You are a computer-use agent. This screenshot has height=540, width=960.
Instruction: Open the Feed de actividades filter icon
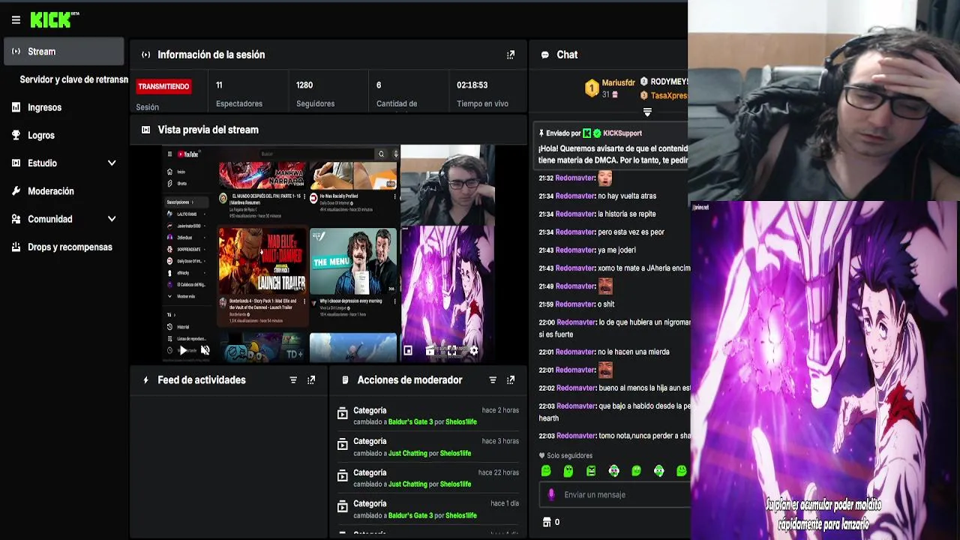(x=293, y=380)
